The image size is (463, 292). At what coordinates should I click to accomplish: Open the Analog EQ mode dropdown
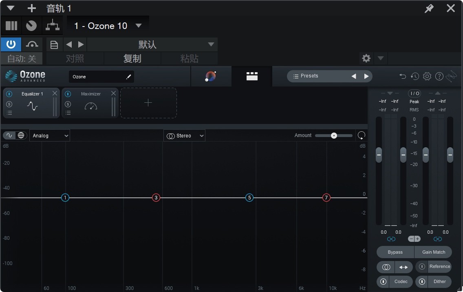click(49, 135)
